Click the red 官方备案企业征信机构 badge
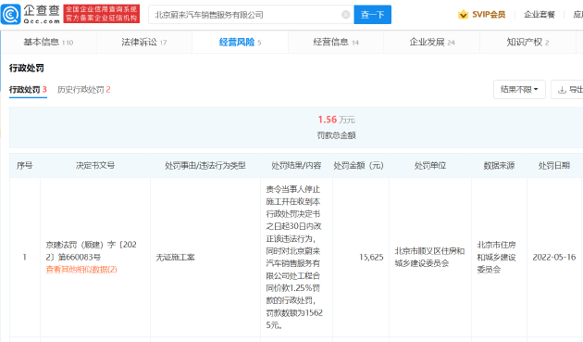 tap(102, 14)
